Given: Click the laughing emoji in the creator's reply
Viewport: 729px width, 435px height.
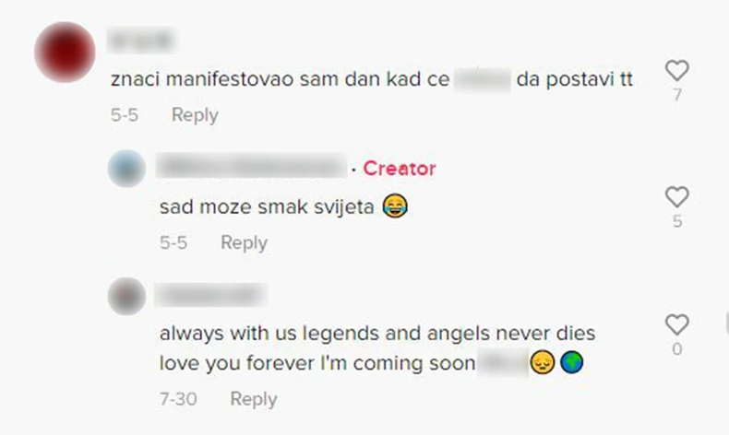Looking at the screenshot, I should (395, 206).
